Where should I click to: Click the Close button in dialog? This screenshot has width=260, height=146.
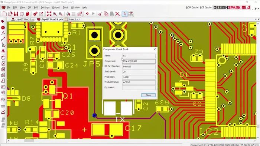pyautogui.click(x=149, y=95)
